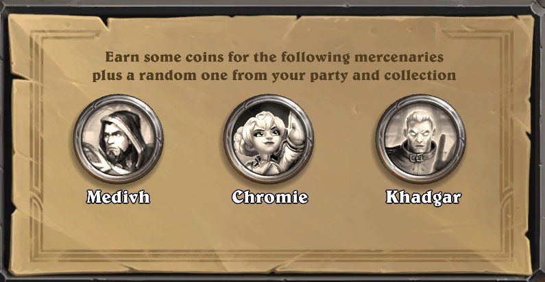Click Chromie's braided hair bun
This screenshot has height=282, width=545.
(243, 140)
